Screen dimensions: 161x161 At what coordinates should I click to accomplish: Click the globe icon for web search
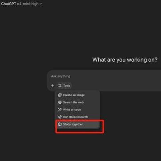tap(60, 102)
